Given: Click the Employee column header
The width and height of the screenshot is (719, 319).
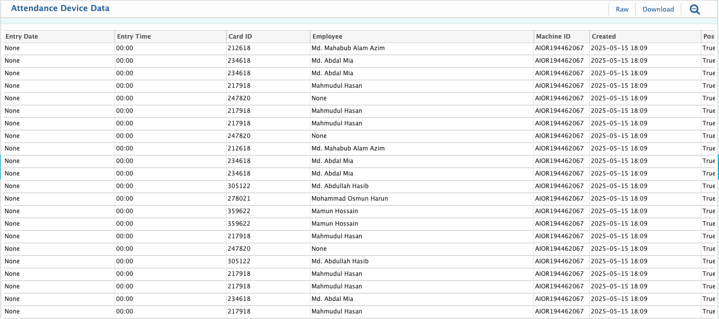Looking at the screenshot, I should pyautogui.click(x=327, y=37).
